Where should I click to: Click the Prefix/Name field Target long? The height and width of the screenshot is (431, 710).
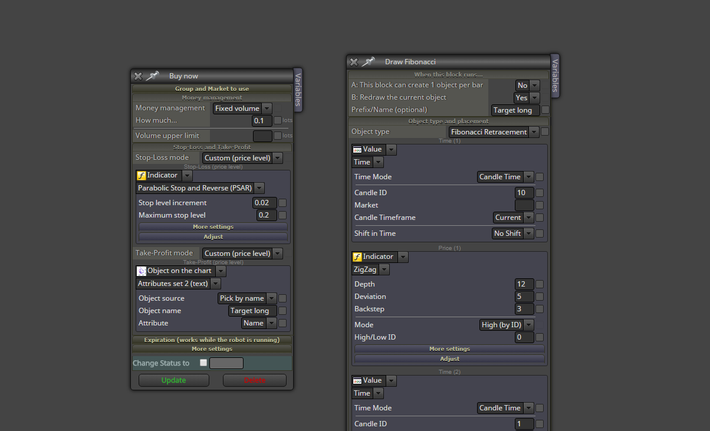515,110
